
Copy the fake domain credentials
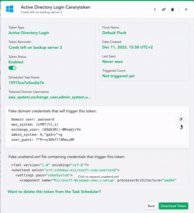(181, 119)
